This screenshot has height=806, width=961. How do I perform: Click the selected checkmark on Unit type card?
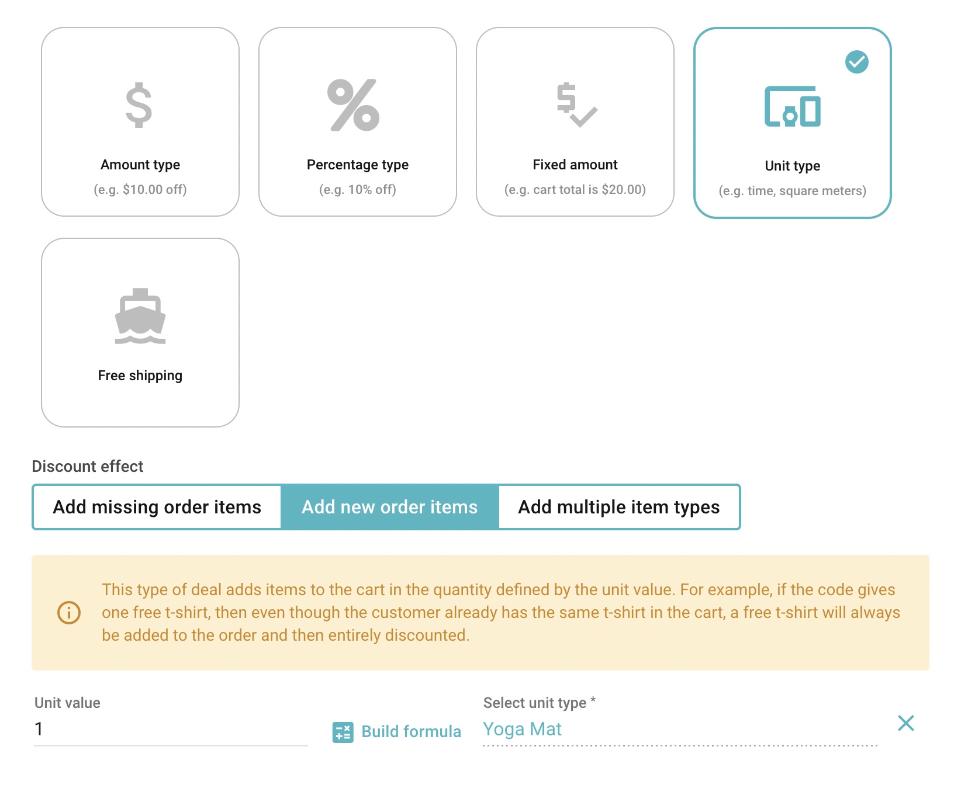pos(856,62)
